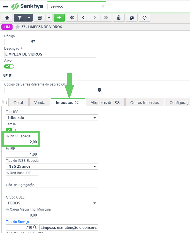
Task: Edit the Descrição field
Action: coord(50,54)
